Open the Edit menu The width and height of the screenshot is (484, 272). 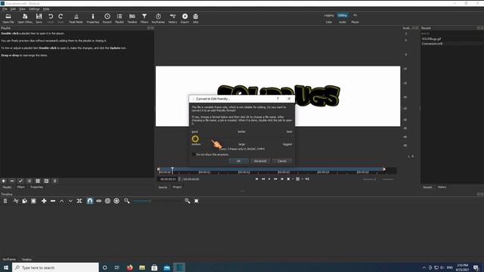point(13,9)
